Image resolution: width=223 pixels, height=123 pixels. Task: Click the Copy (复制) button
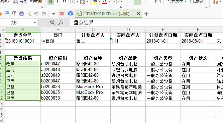(x=20, y=2)
